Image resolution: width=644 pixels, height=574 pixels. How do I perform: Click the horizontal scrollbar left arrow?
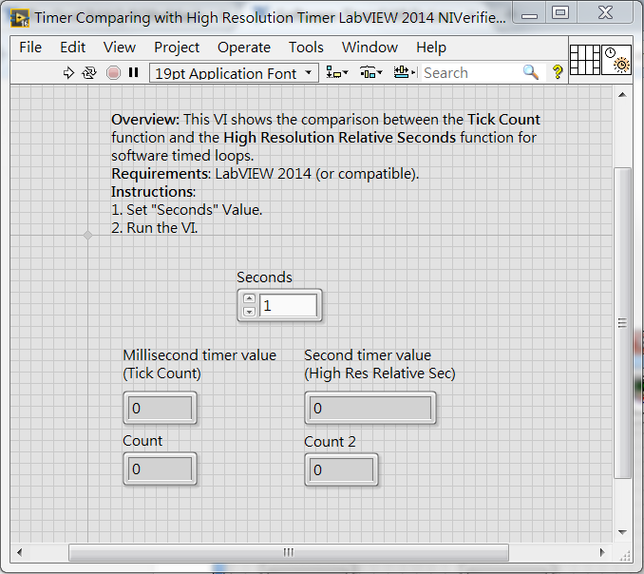[19, 553]
